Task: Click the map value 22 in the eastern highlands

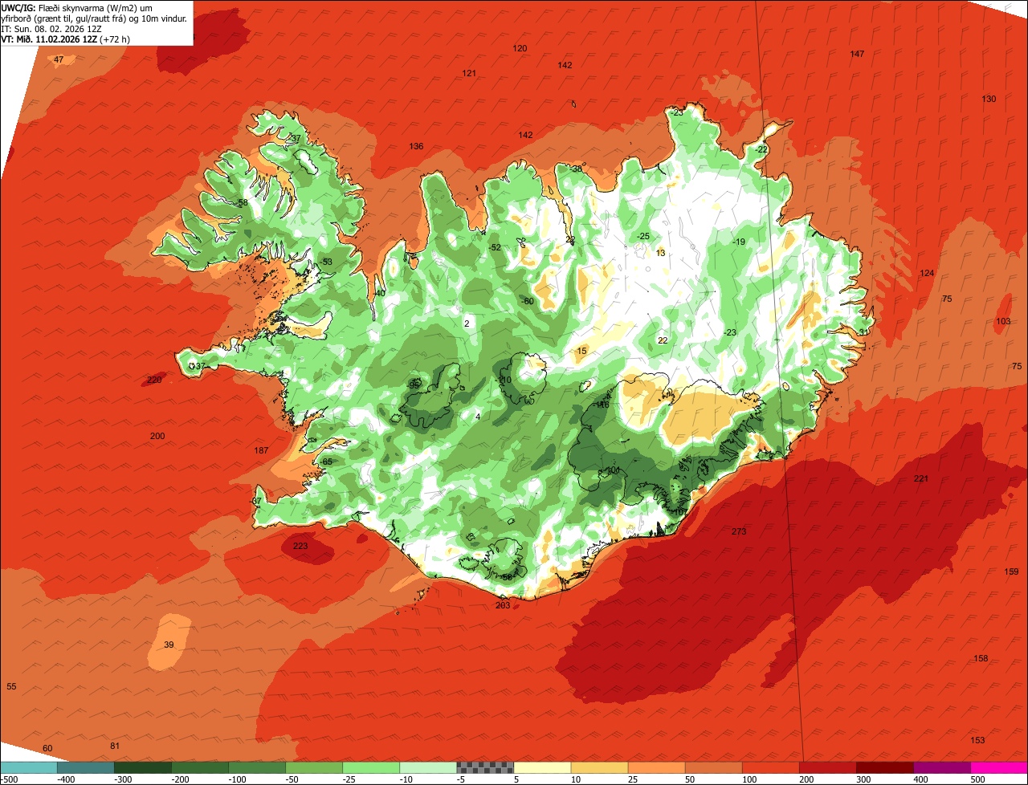Action: click(x=663, y=340)
